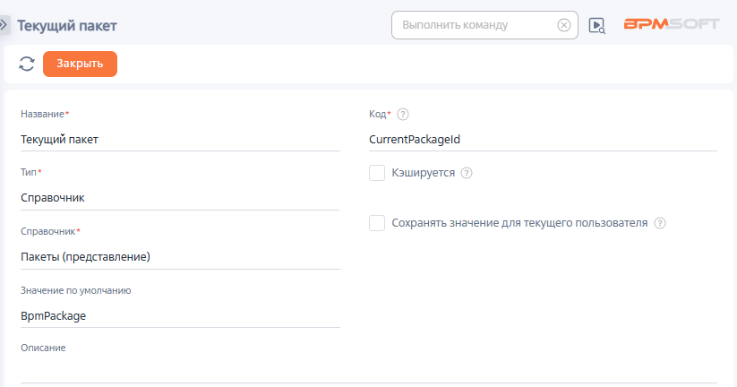
Task: Click the refresh icon beside Закрыть
Action: (x=27, y=64)
